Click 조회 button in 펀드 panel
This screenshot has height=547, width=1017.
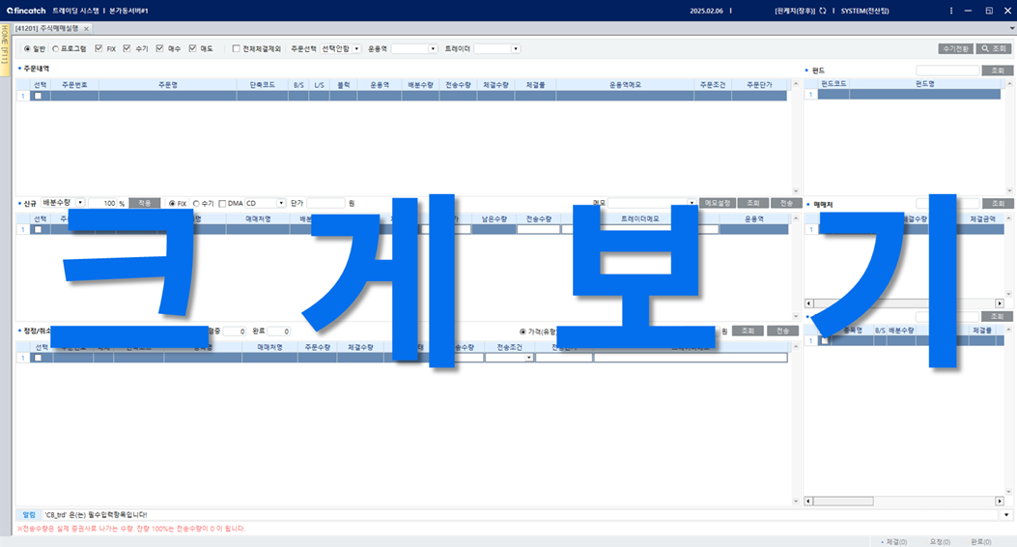click(x=998, y=71)
